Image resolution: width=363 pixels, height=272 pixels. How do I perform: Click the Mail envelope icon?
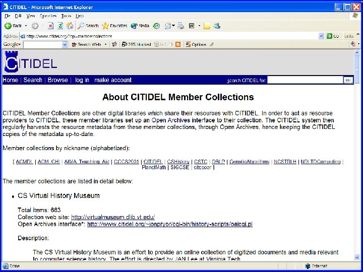(x=167, y=26)
